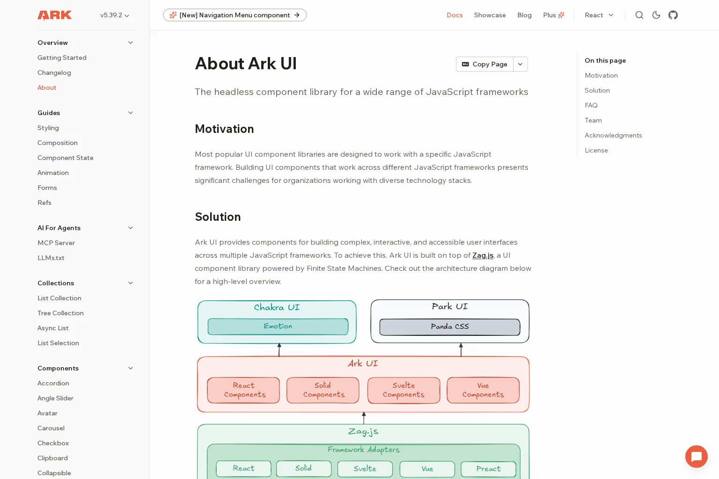This screenshot has height=479, width=719.
Task: Open the Carousel component page
Action: [x=51, y=428]
